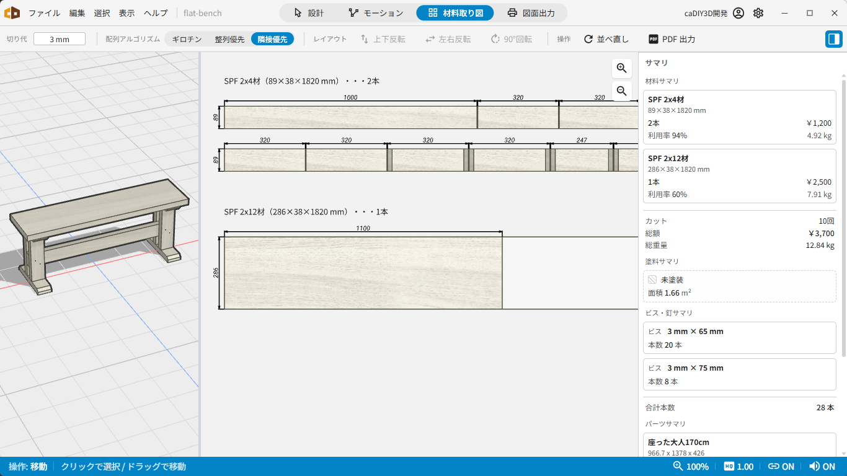Click the 切り代 3 mm input field
847x476 pixels.
[x=60, y=39]
